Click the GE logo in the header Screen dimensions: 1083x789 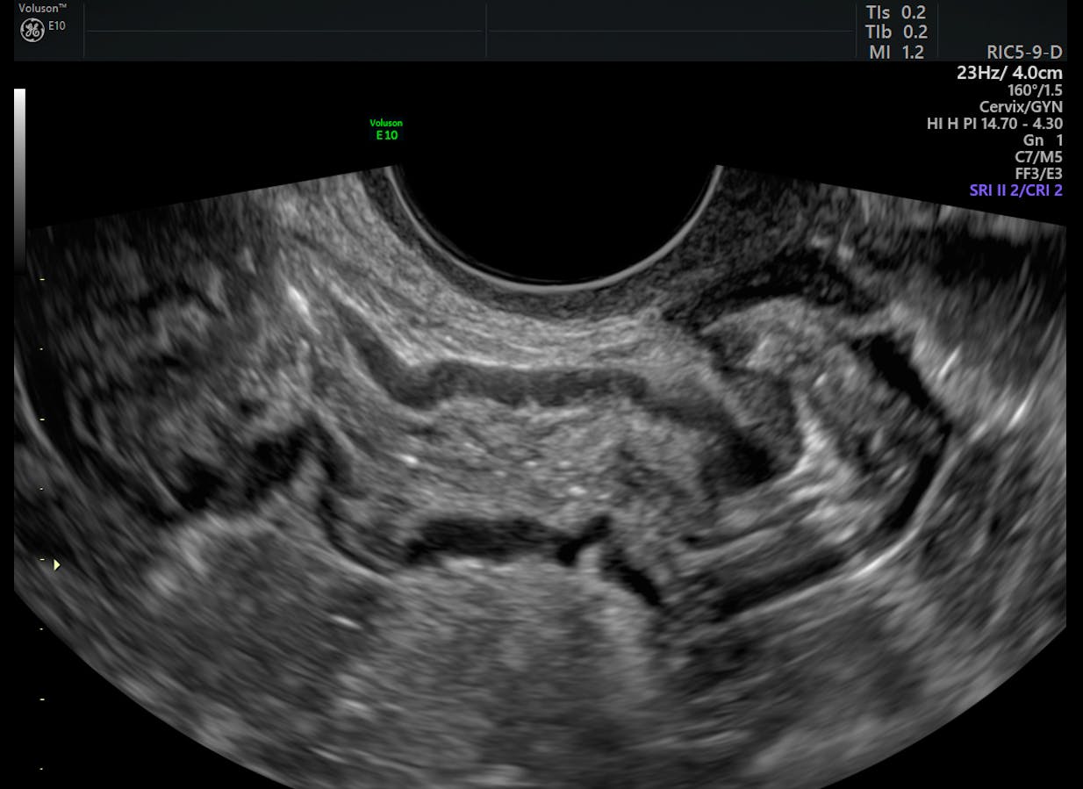[x=32, y=31]
